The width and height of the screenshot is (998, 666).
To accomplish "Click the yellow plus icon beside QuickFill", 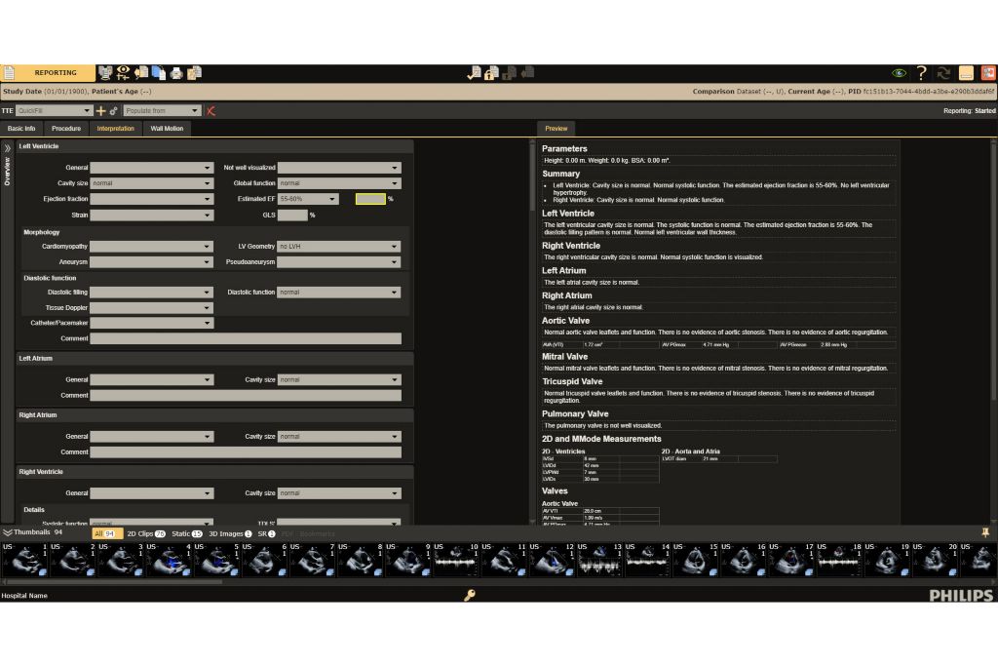I will (100, 111).
